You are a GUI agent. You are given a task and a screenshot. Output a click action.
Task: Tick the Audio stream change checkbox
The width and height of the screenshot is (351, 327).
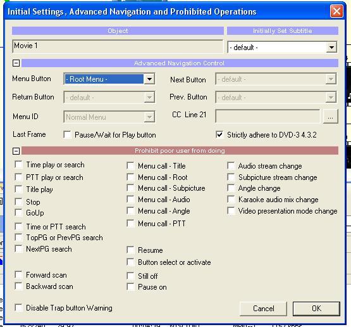pos(231,166)
